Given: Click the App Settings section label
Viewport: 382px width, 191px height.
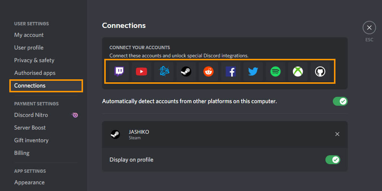Looking at the screenshot, I should [30, 171].
